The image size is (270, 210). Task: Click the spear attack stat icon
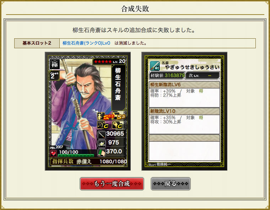[x=101, y=135]
